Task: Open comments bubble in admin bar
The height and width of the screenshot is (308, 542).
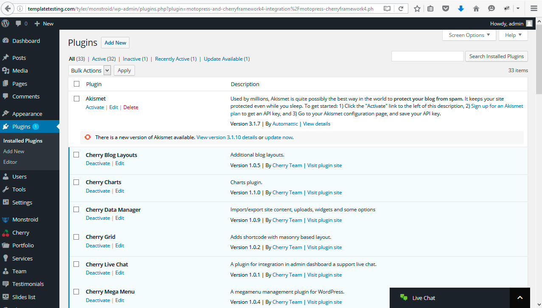Action: pos(21,24)
